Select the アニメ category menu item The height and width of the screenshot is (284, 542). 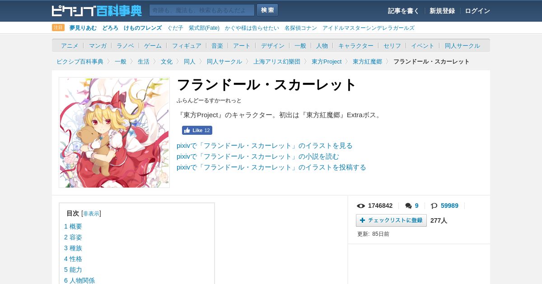pos(70,46)
